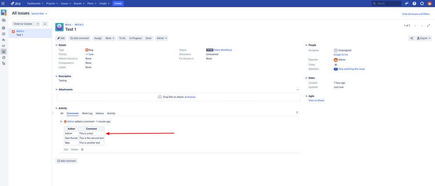Select MOCK-2 Test 1 in issue list
Image resolution: width=435 pixels, height=186 pixels.
point(30,33)
